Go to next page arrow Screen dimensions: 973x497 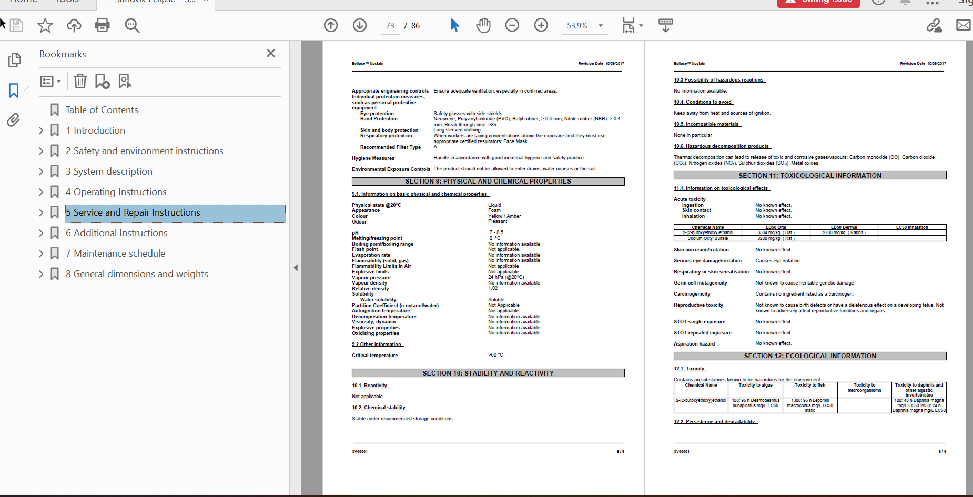pyautogui.click(x=360, y=25)
